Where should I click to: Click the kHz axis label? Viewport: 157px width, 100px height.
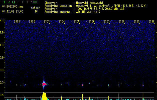2,20
